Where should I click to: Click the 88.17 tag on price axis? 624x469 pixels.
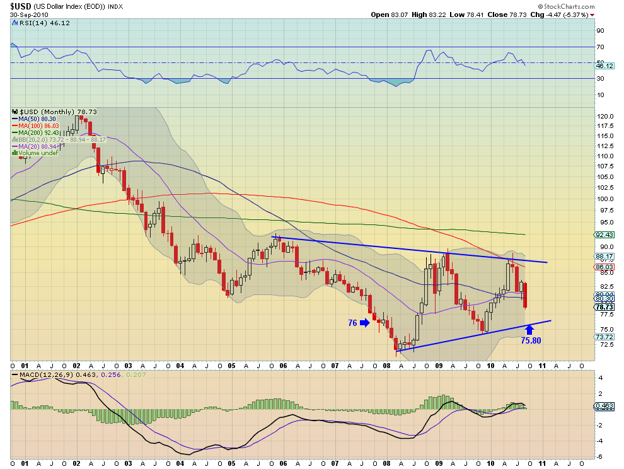point(604,257)
